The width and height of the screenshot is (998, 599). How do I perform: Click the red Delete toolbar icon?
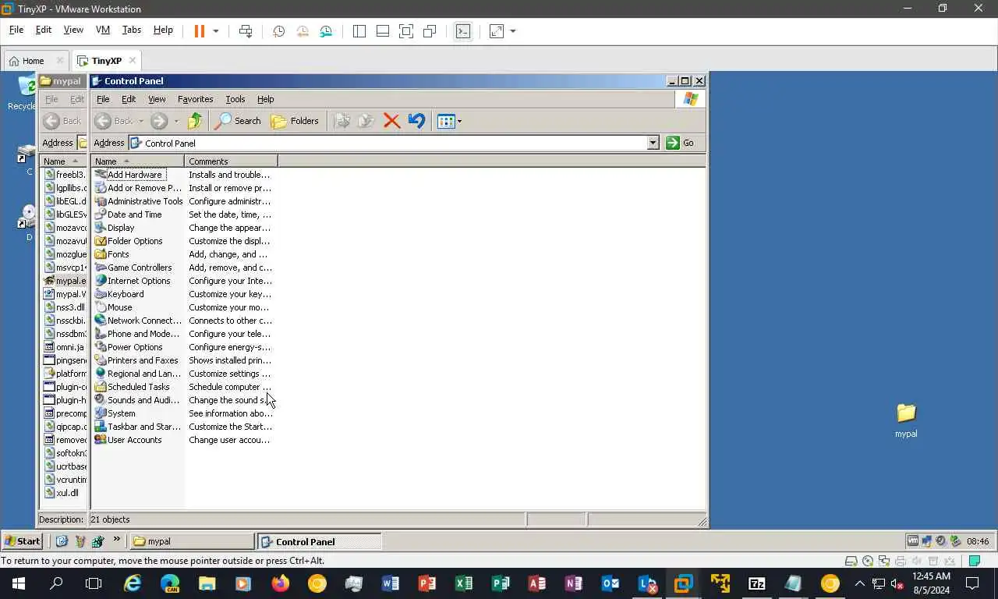[x=391, y=121]
